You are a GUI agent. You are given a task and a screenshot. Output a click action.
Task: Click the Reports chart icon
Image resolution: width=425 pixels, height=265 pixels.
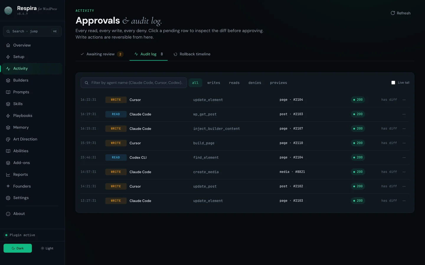(x=8, y=175)
